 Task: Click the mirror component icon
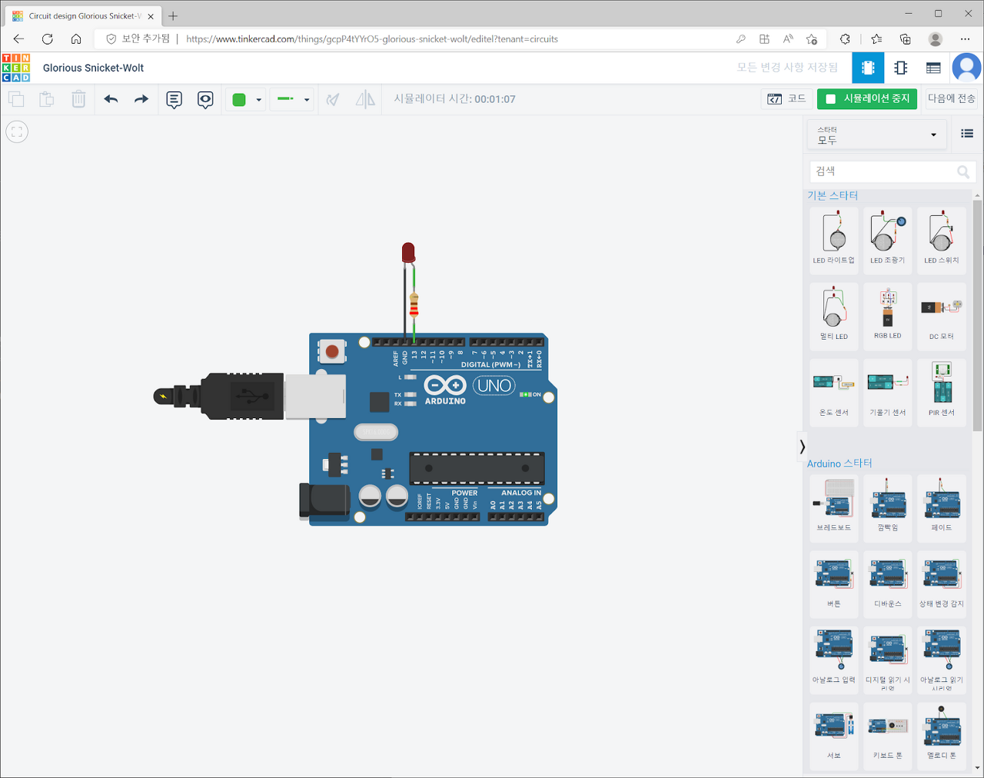(365, 99)
